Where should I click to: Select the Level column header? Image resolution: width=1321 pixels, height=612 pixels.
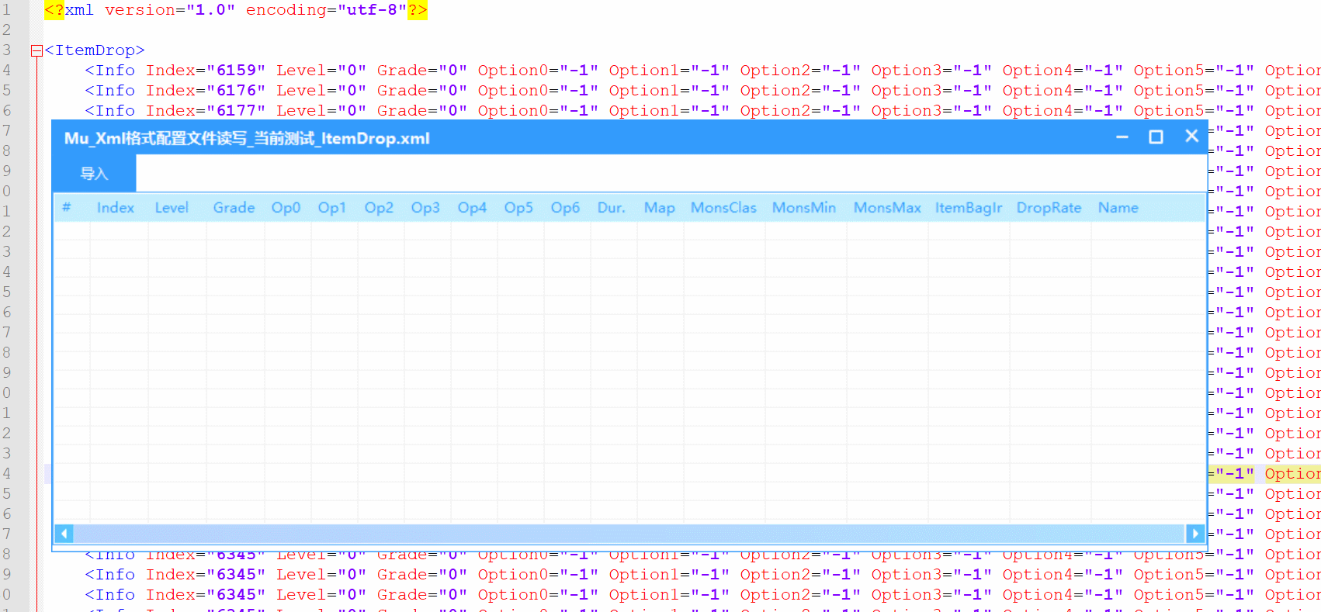172,208
